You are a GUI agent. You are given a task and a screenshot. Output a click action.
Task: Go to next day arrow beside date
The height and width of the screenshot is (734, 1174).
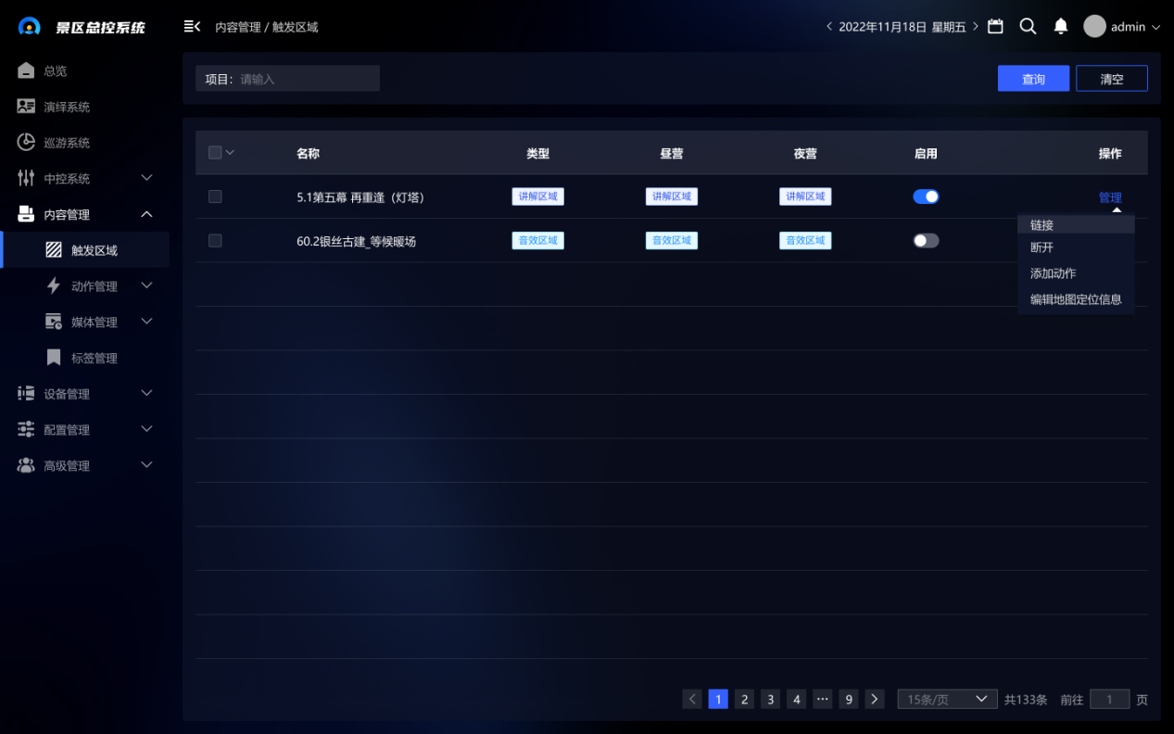976,27
